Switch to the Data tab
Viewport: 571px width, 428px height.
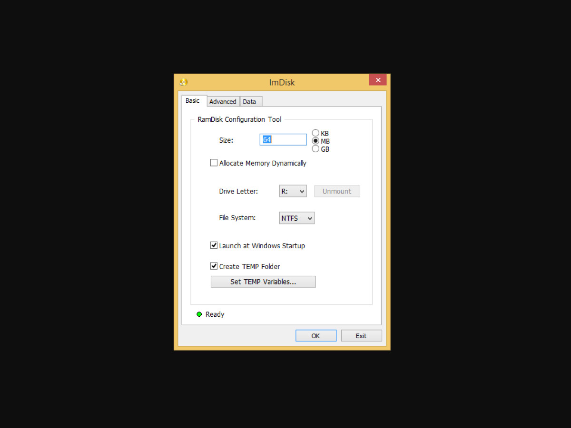point(250,101)
